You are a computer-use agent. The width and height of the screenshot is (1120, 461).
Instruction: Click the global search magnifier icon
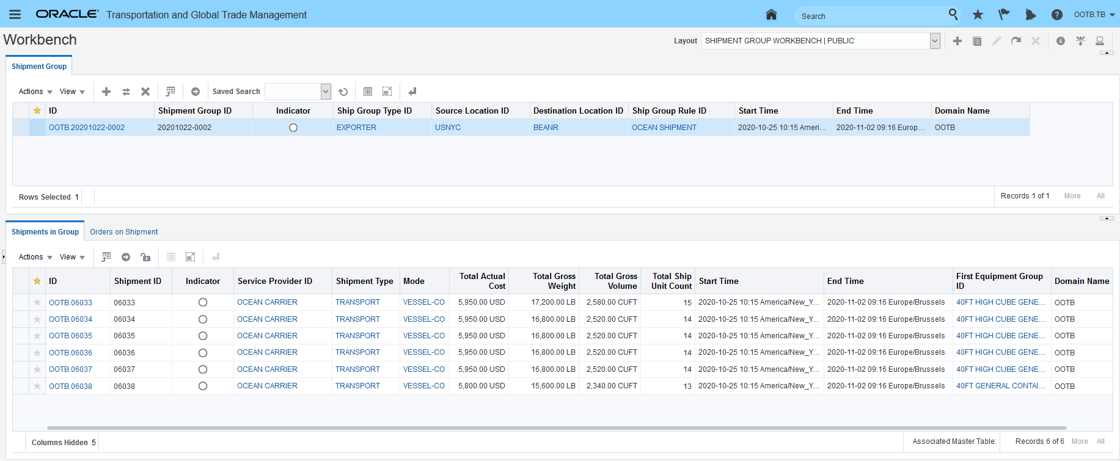tap(953, 15)
